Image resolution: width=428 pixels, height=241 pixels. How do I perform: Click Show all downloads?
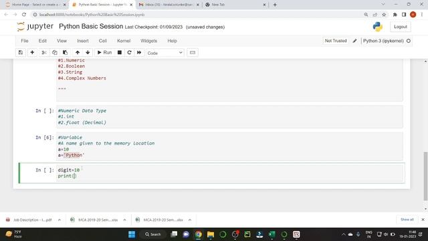pyautogui.click(x=407, y=220)
